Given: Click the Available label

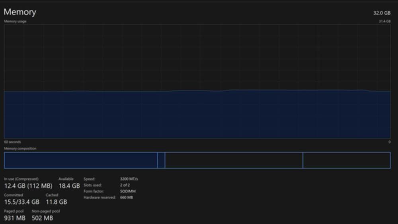Looking at the screenshot, I should click(x=66, y=179).
